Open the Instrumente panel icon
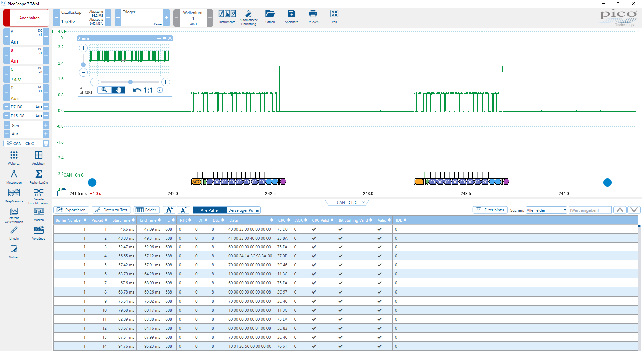 (x=227, y=14)
